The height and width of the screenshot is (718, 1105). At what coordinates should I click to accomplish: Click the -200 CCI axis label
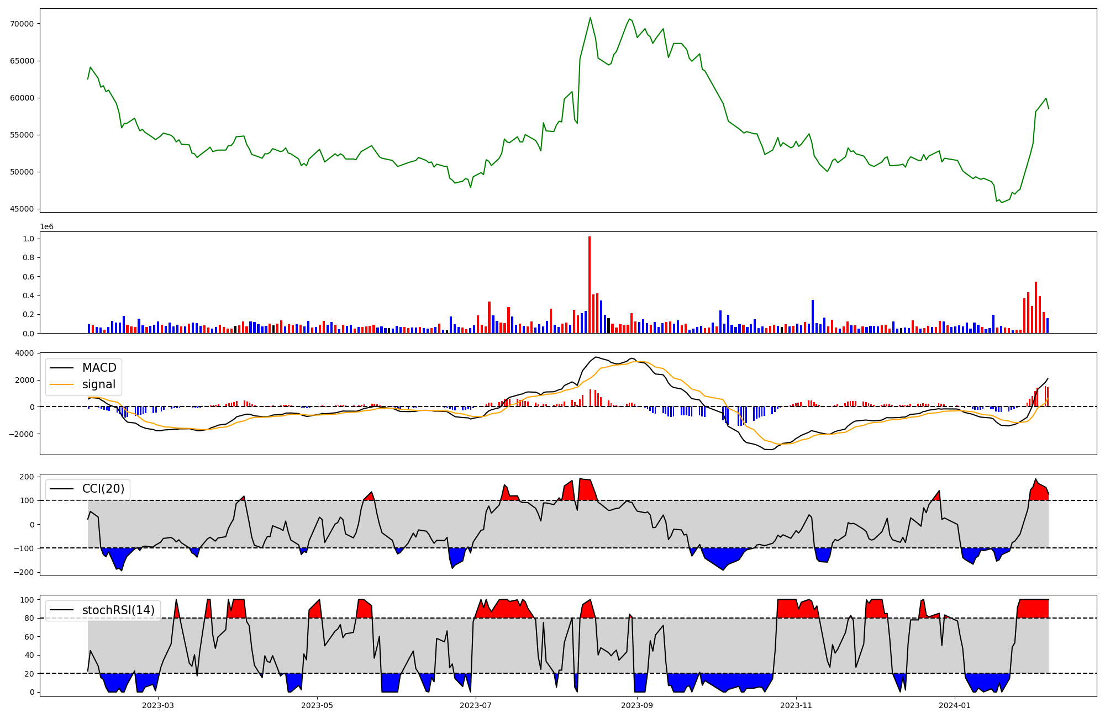tap(24, 572)
